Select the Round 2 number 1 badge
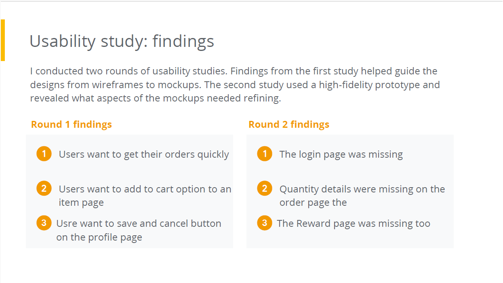 (265, 154)
